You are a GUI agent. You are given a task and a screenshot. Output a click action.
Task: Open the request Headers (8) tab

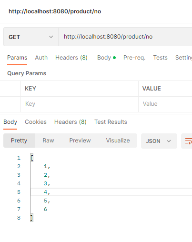[71, 58]
